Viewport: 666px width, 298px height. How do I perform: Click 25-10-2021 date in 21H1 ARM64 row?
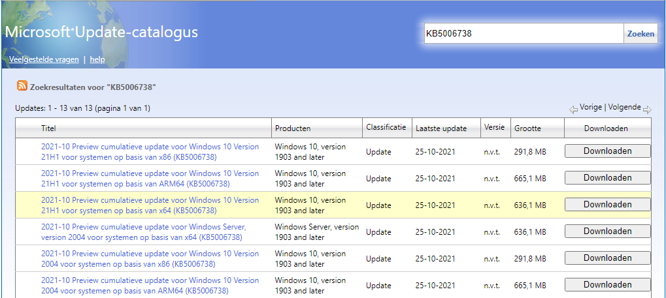(435, 179)
